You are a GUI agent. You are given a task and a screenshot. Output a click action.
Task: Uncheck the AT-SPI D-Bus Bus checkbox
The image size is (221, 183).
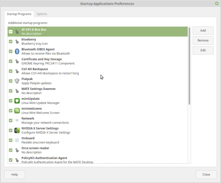11,32
